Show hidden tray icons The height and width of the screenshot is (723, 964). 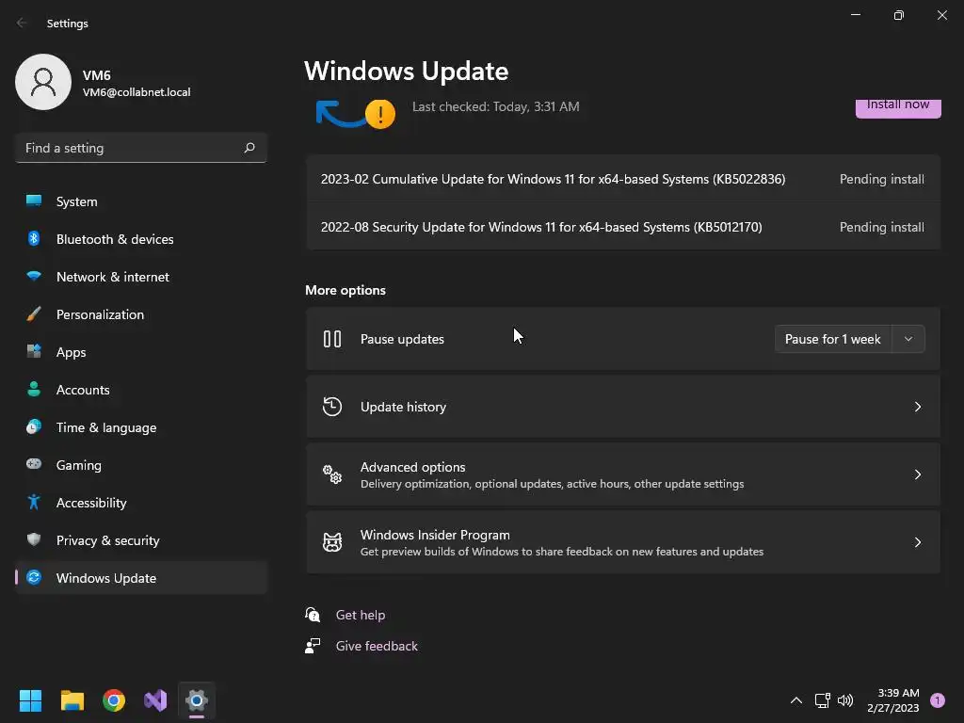tap(796, 700)
